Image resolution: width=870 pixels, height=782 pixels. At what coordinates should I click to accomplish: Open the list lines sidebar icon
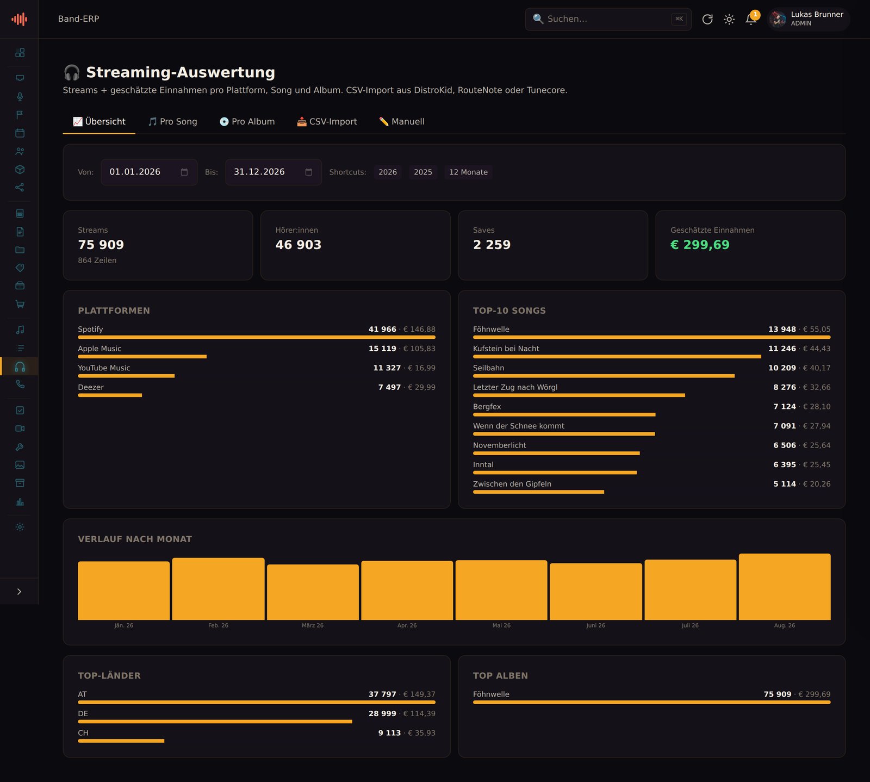[x=20, y=348]
